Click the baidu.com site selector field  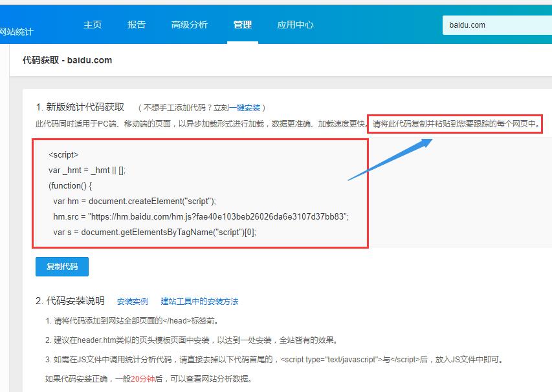coord(497,25)
